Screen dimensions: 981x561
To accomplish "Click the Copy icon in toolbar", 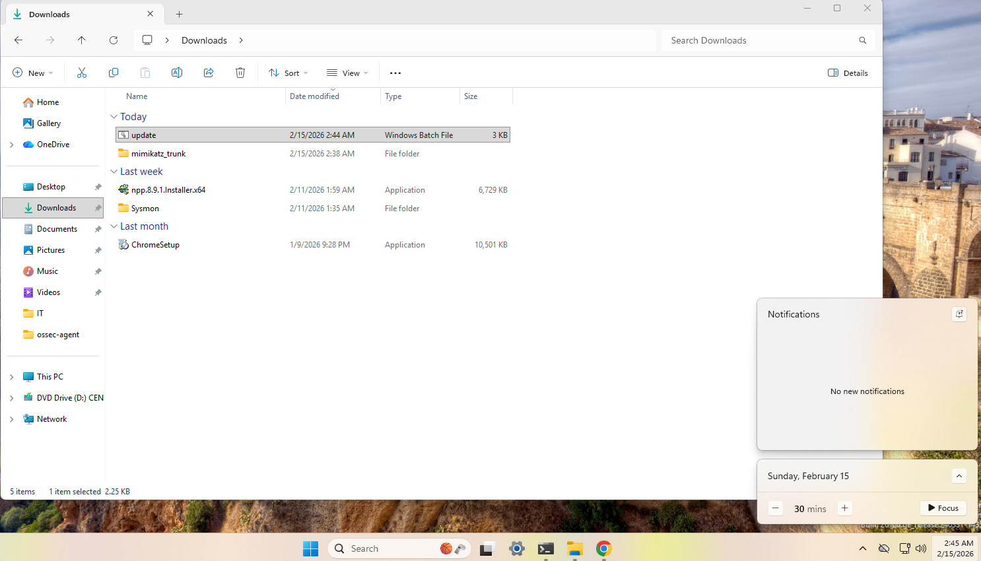I will [114, 73].
